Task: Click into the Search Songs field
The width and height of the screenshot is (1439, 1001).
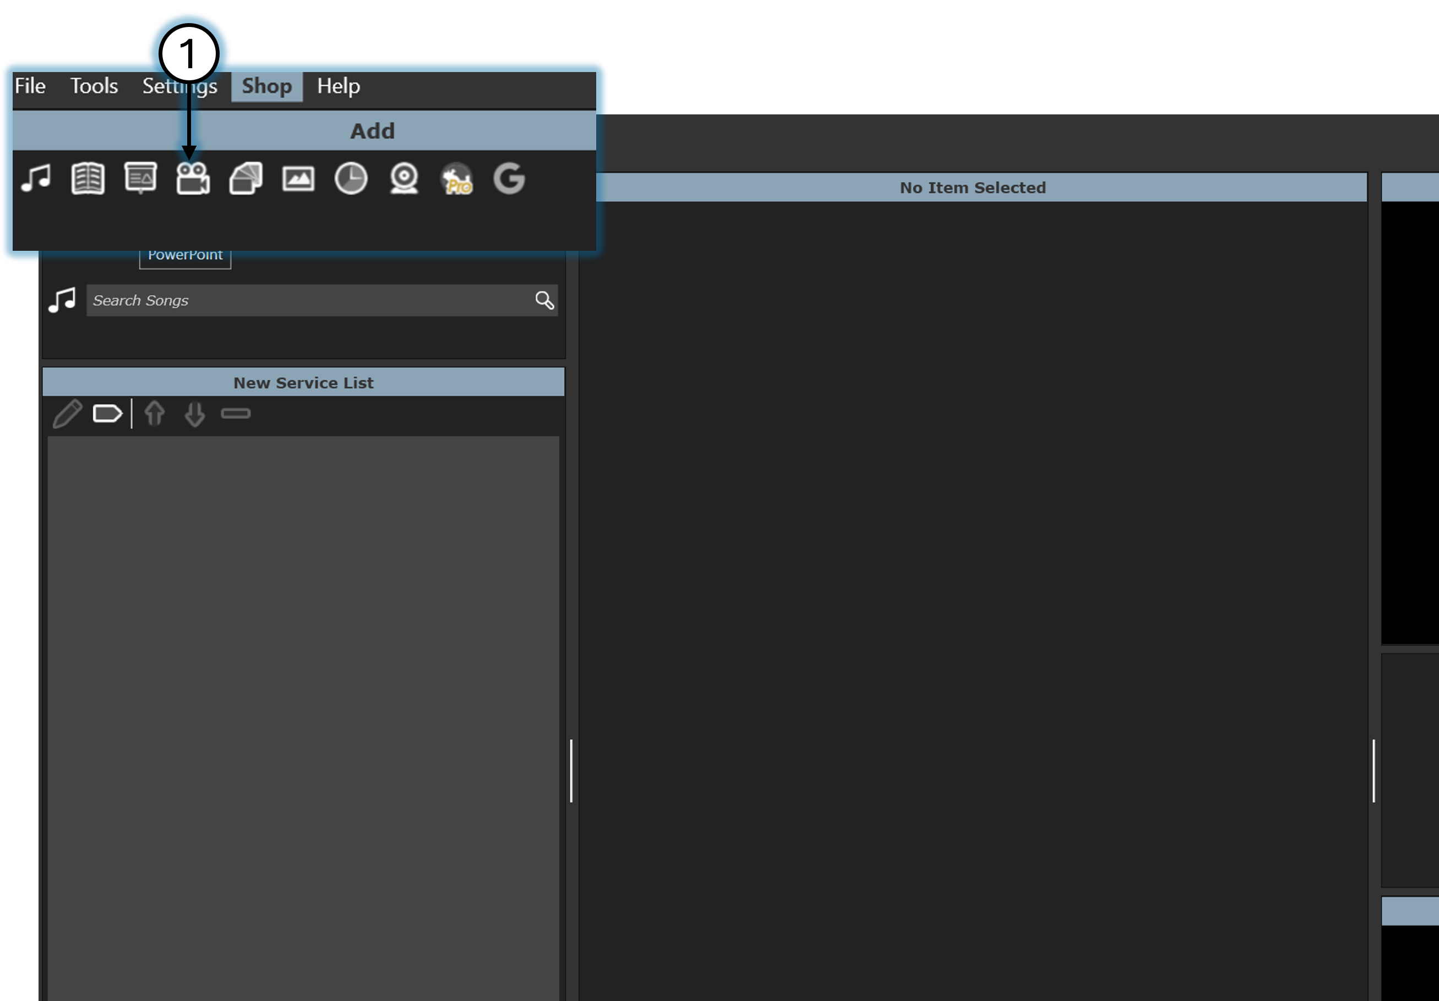Action: pyautogui.click(x=307, y=300)
